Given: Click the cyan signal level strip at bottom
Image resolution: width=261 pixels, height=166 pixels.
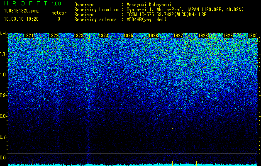Looking at the screenshot, I should click(133, 165).
